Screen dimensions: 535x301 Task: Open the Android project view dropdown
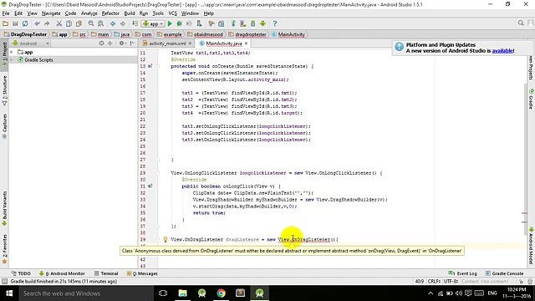coord(31,43)
